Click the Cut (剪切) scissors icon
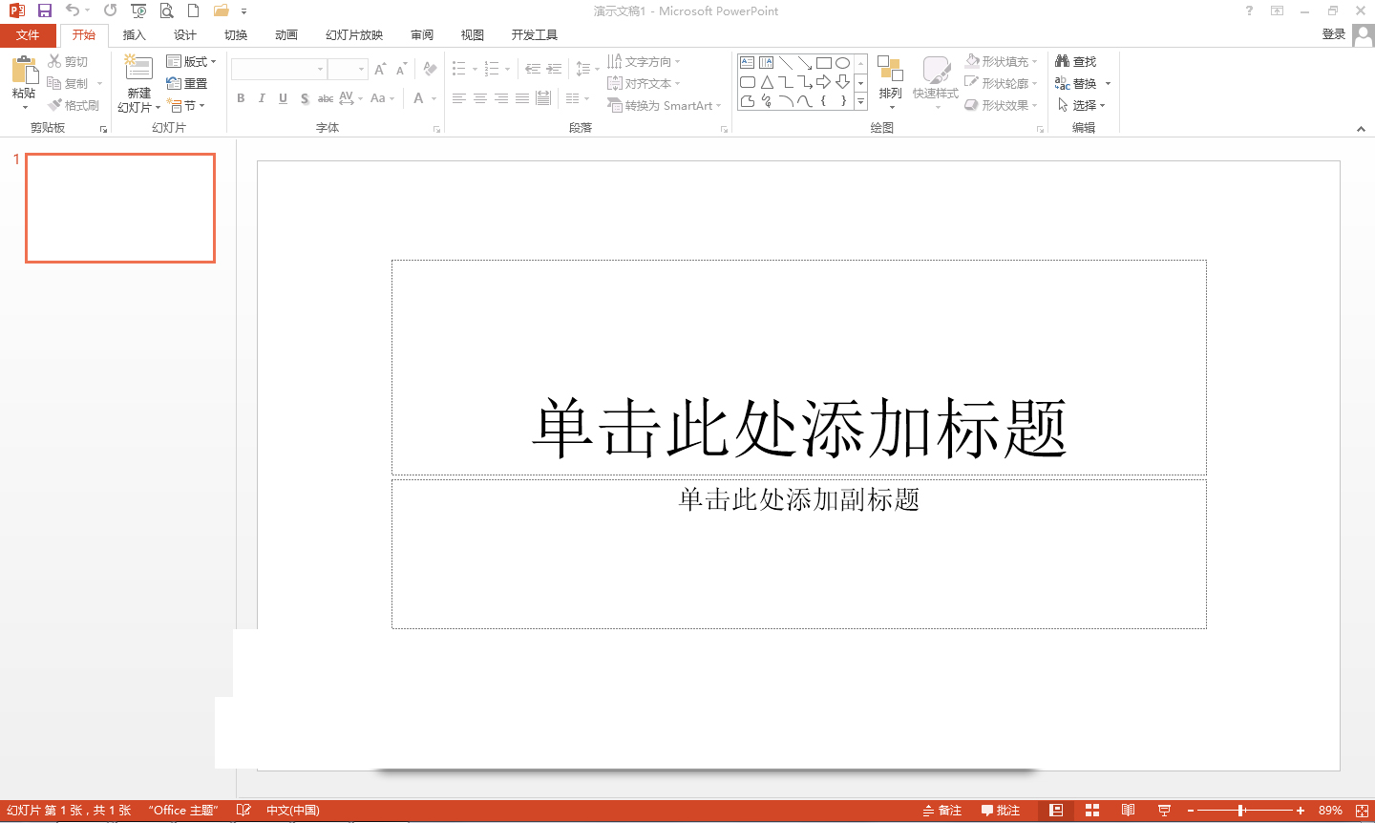 (54, 61)
